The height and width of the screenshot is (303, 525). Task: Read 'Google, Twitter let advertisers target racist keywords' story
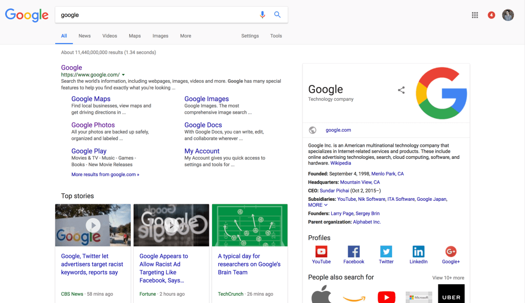click(92, 264)
